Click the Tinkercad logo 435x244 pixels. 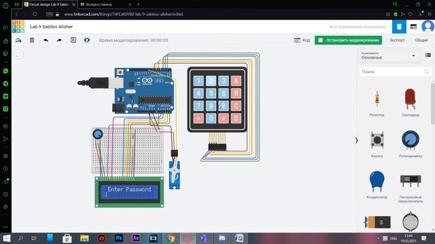(18, 26)
